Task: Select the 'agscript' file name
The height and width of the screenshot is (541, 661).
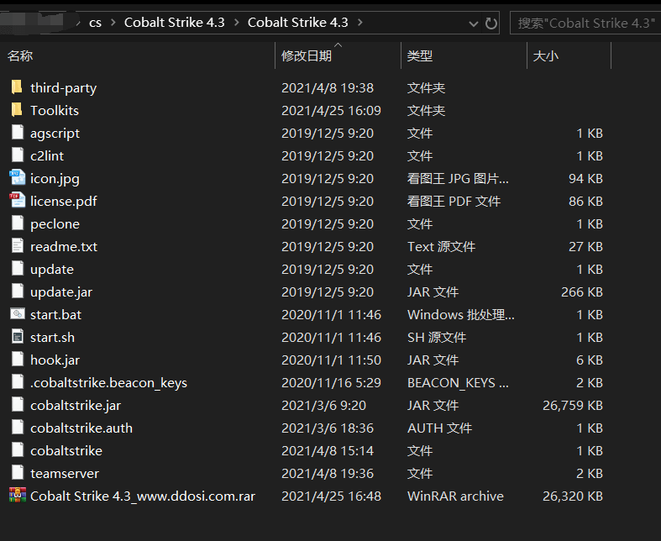Action: point(55,134)
